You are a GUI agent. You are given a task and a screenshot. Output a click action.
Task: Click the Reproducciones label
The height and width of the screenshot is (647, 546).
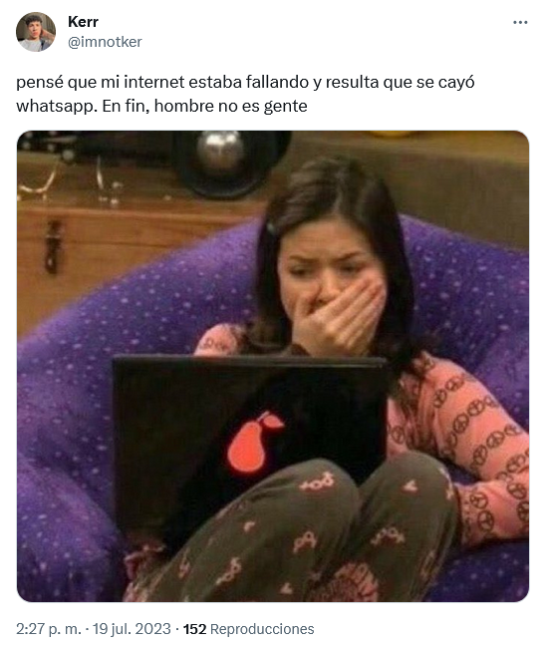262,629
